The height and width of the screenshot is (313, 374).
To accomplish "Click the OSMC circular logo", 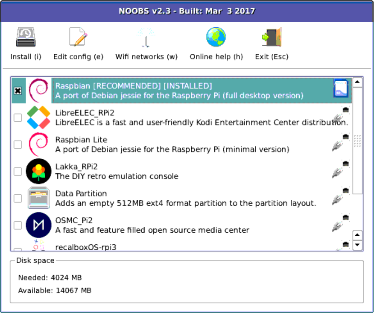I will click(38, 225).
